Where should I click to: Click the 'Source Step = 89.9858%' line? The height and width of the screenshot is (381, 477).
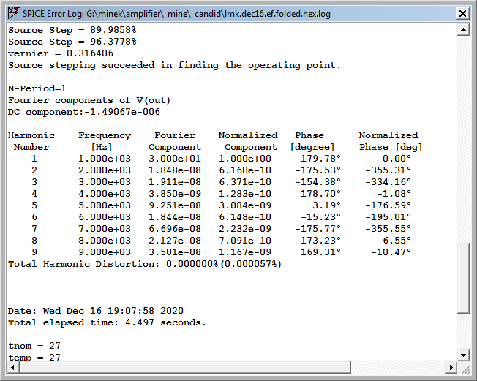click(72, 30)
